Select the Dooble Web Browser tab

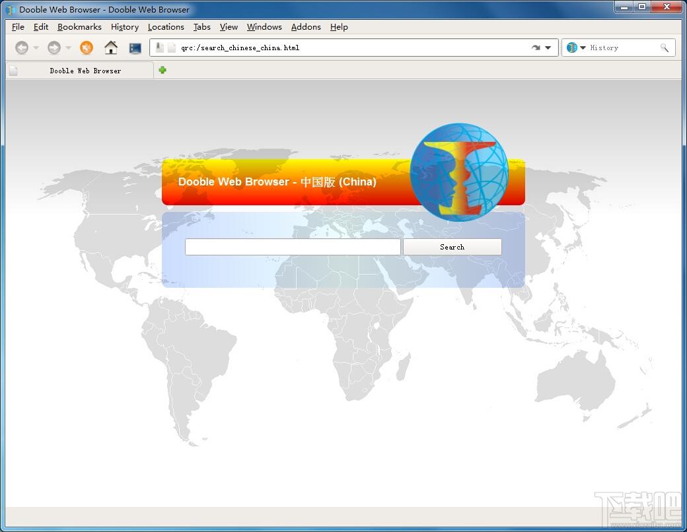[80, 71]
